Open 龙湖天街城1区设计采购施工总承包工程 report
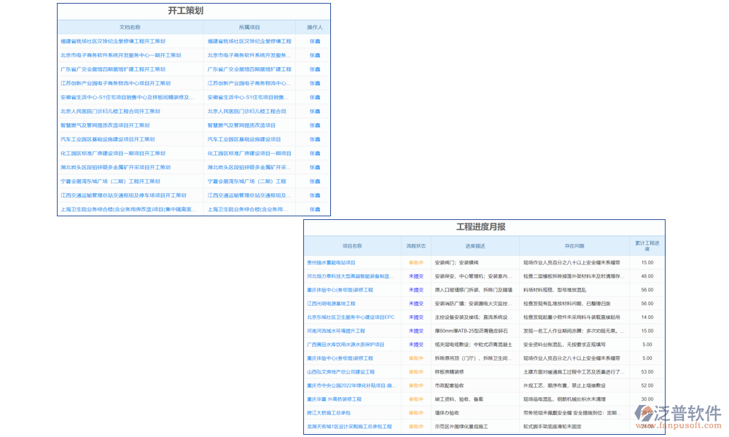The height and width of the screenshot is (437, 729). (x=349, y=426)
